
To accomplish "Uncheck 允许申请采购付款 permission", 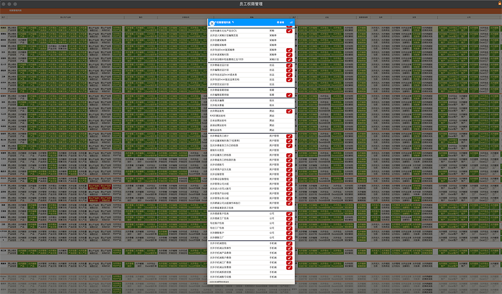I will pyautogui.click(x=289, y=55).
